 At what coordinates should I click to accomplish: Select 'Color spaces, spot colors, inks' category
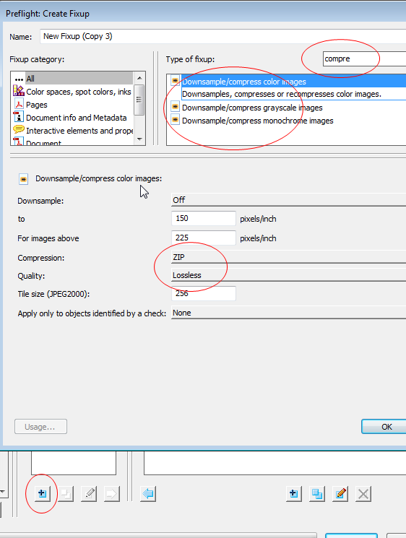coord(78,92)
